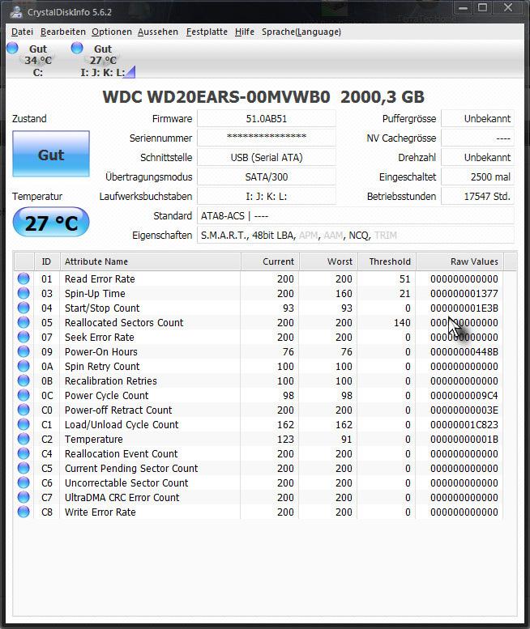Image resolution: width=530 pixels, height=629 pixels.
Task: Click status orb for Recalibration Retries
Action: tap(24, 380)
